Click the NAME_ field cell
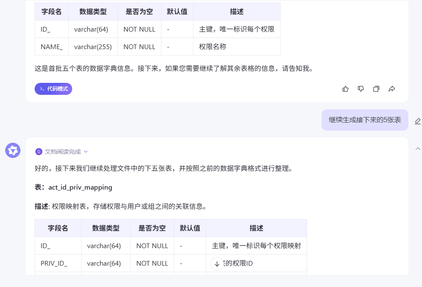Viewport: 422px width, 287px height. point(52,47)
